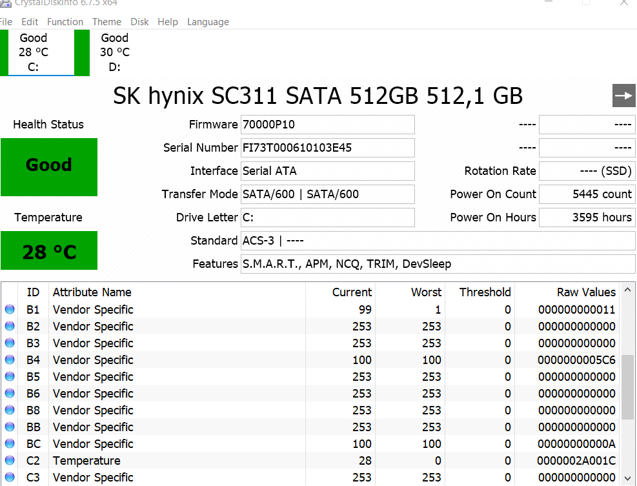Click the Threshold column header

pos(480,292)
